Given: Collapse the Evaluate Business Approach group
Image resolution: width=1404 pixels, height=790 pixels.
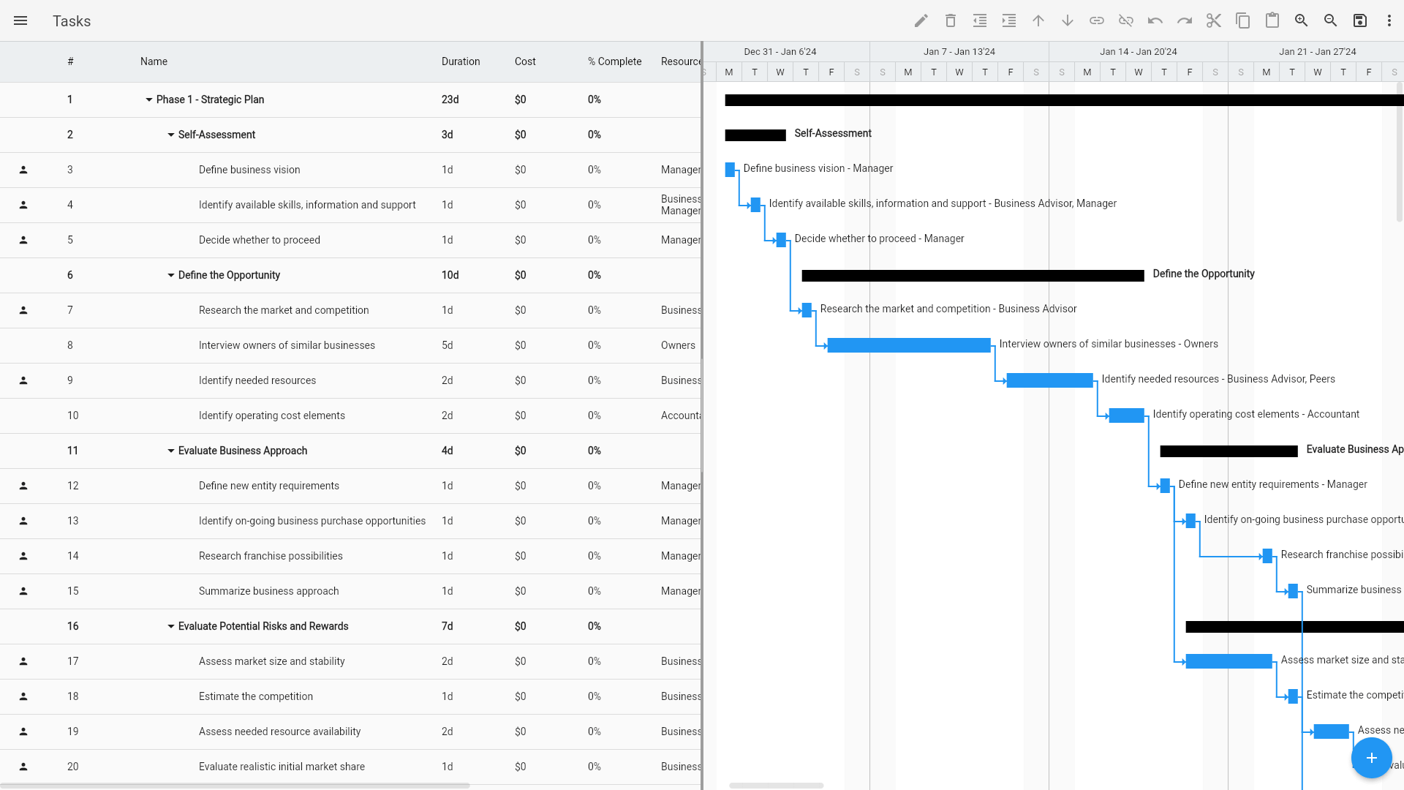Looking at the screenshot, I should coord(171,451).
